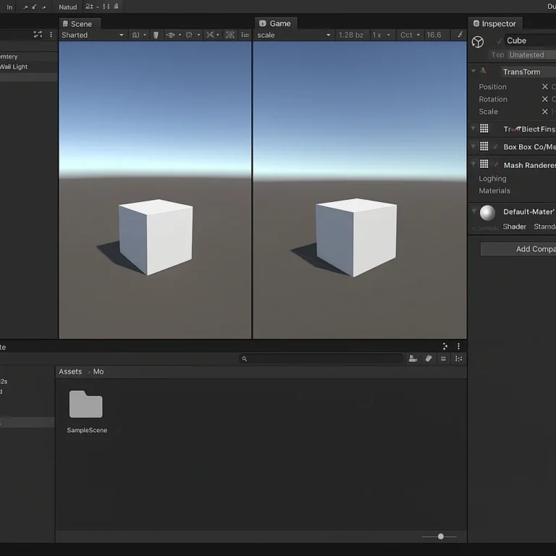Click the Rotation X axis label
556x556 pixels.
[545, 99]
